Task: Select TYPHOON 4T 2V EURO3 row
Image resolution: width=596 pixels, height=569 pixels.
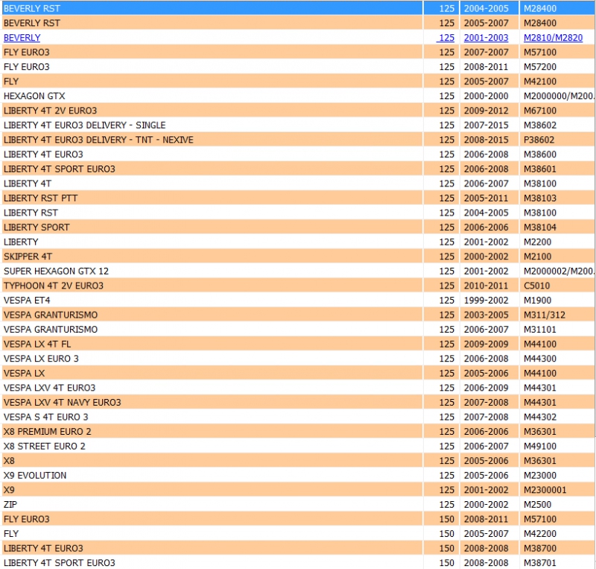Action: click(298, 286)
